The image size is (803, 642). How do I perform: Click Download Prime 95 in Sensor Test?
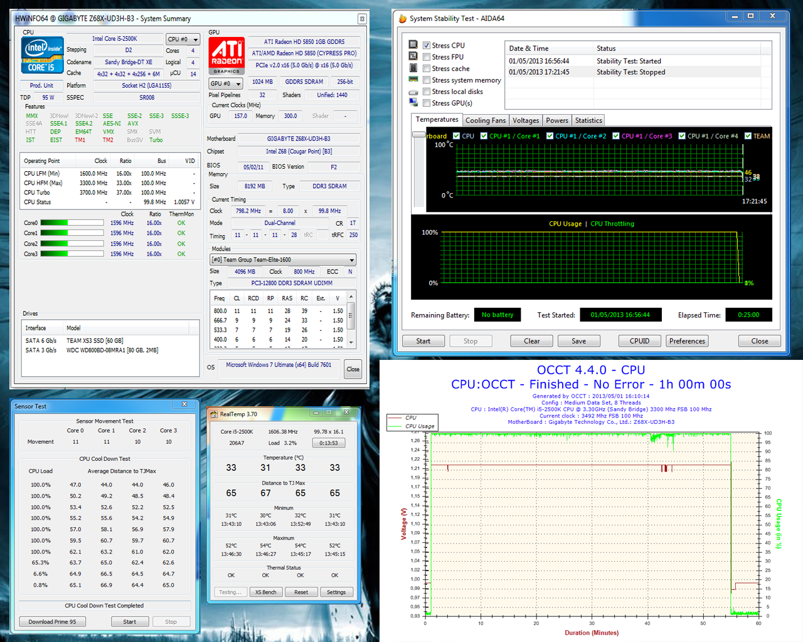[x=52, y=621]
